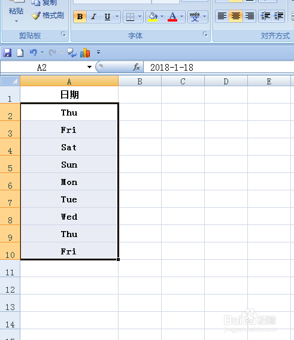Align text right

[x=250, y=16]
